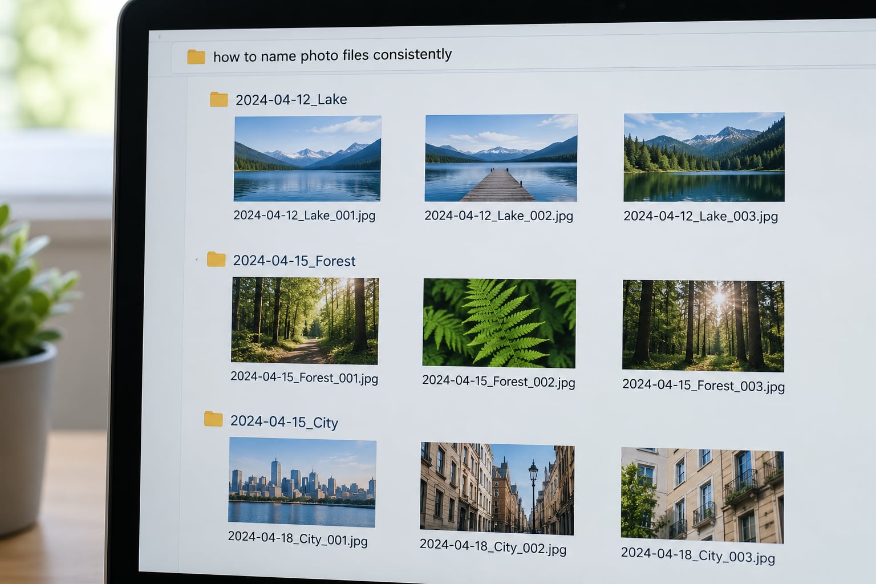Toggle the small arrow beside 2024-04-15_Forest
The image size is (876, 584).
tap(197, 259)
